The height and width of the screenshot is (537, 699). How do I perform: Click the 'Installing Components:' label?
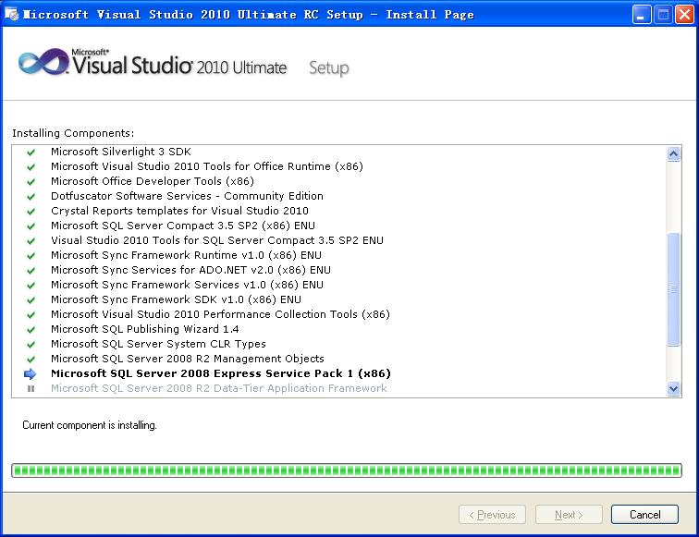[x=73, y=133]
